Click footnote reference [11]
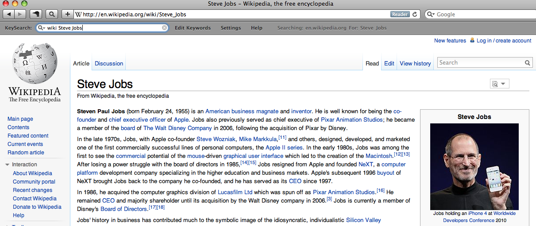This screenshot has height=226, width=536. click(282, 138)
